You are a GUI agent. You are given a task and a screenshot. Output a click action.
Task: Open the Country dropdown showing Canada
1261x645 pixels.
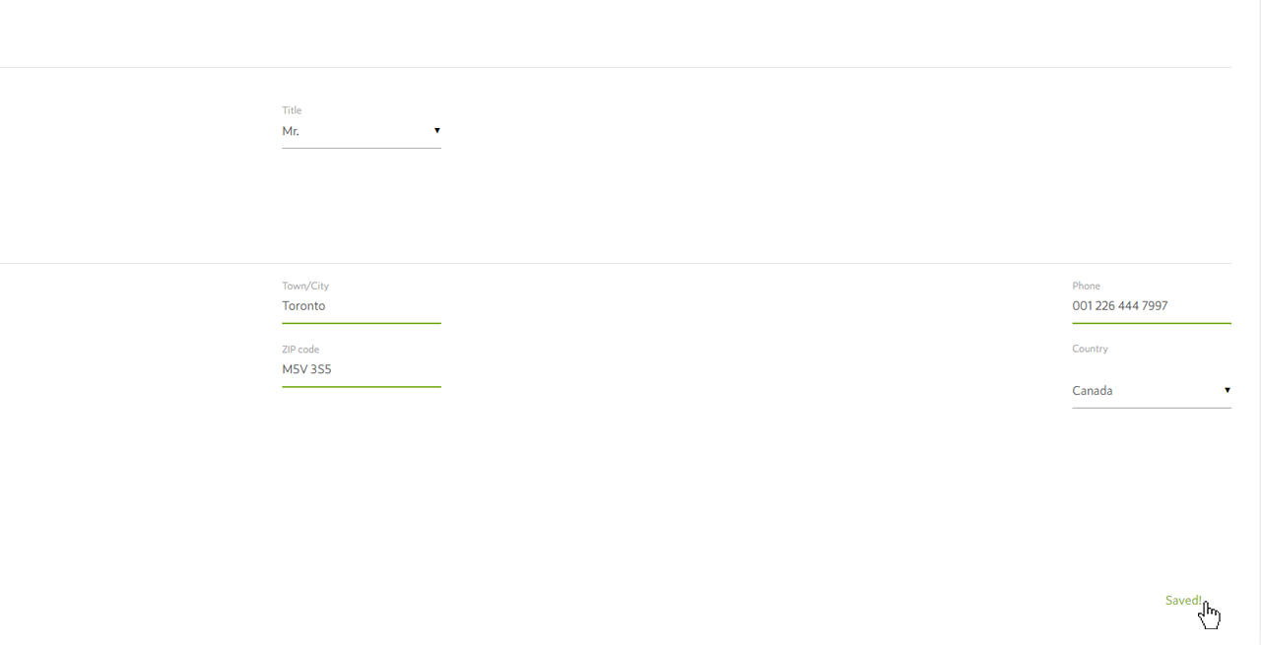point(1151,391)
